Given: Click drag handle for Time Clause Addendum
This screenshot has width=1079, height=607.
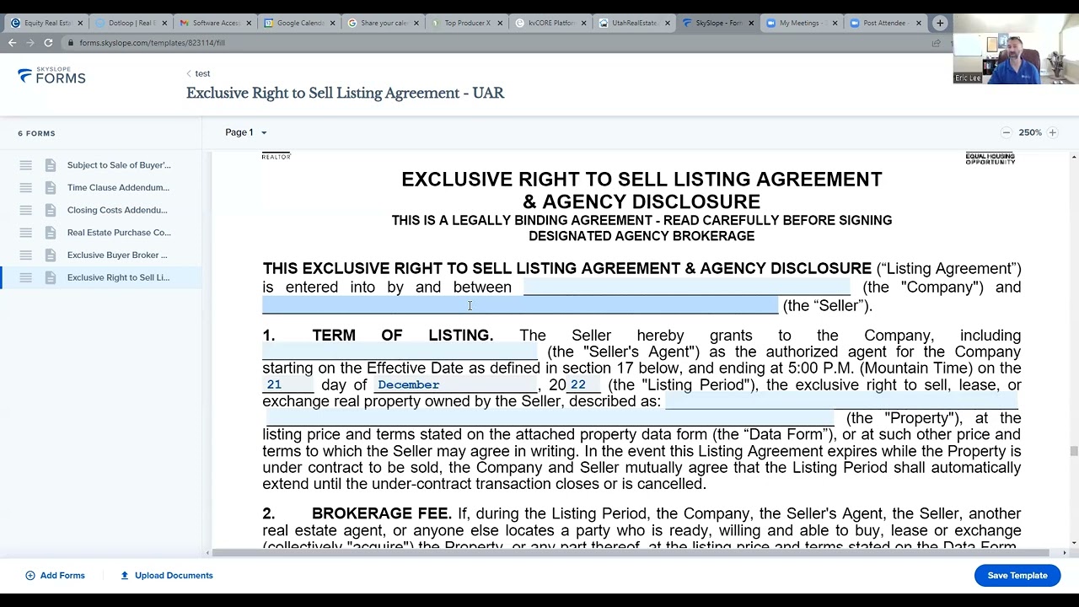Looking at the screenshot, I should tap(25, 187).
